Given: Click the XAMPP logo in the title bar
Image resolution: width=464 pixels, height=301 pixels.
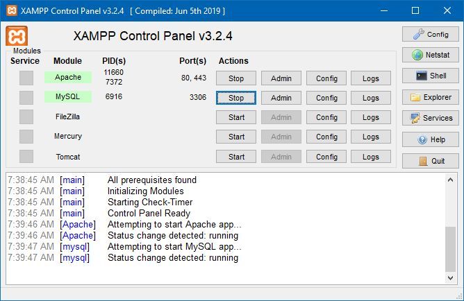Looking at the screenshot, I should tap(12, 10).
